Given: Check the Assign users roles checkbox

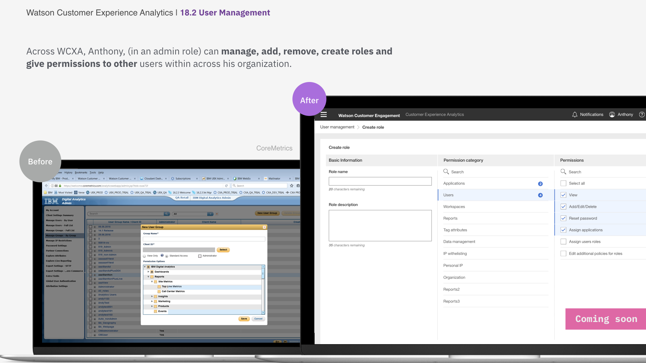Looking at the screenshot, I should coord(563,242).
